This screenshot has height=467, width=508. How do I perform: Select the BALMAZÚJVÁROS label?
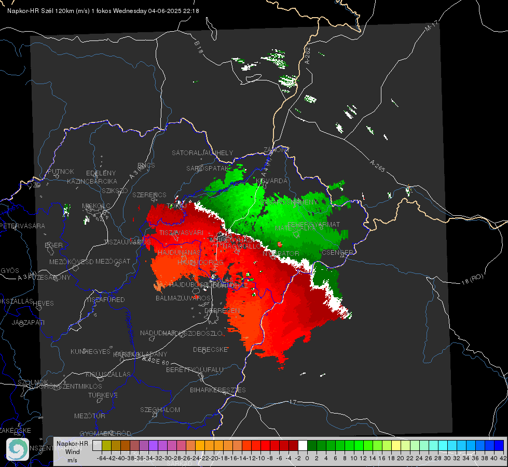point(183,298)
